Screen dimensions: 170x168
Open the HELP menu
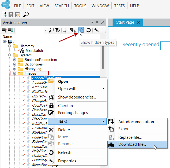pos(135,6)
